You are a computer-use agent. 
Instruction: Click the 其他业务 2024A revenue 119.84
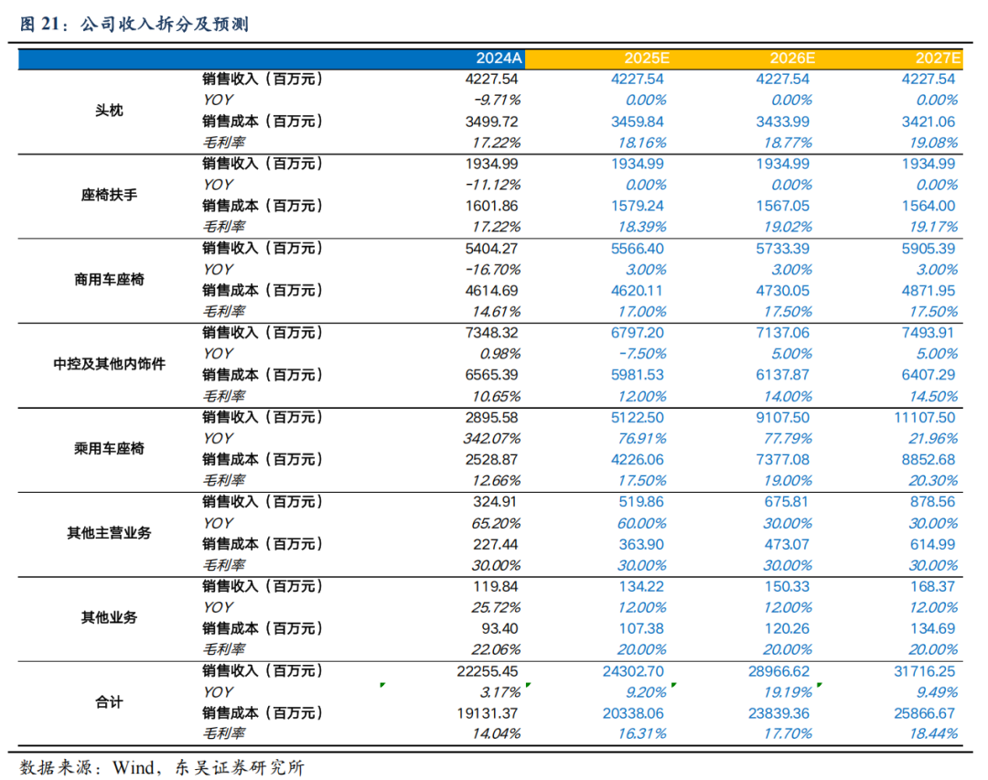click(495, 586)
